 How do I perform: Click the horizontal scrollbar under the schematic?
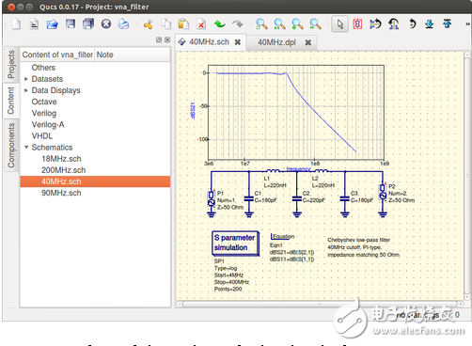click(320, 304)
